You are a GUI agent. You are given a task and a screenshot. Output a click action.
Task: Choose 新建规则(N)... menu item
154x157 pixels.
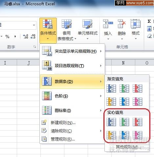pos(72,122)
